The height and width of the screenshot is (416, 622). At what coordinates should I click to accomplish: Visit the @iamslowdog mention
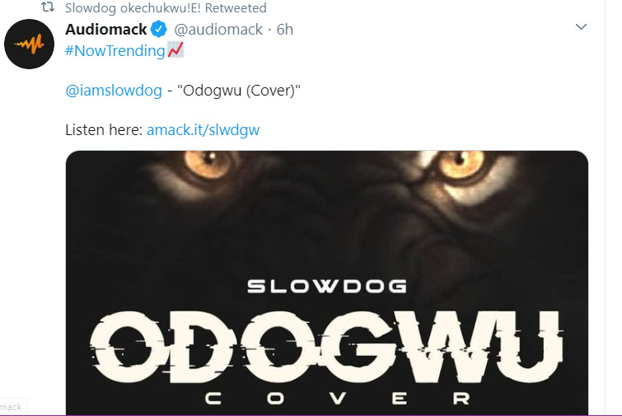pyautogui.click(x=114, y=91)
